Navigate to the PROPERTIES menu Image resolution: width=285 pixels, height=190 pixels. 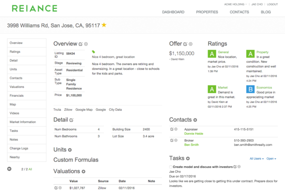207,12
